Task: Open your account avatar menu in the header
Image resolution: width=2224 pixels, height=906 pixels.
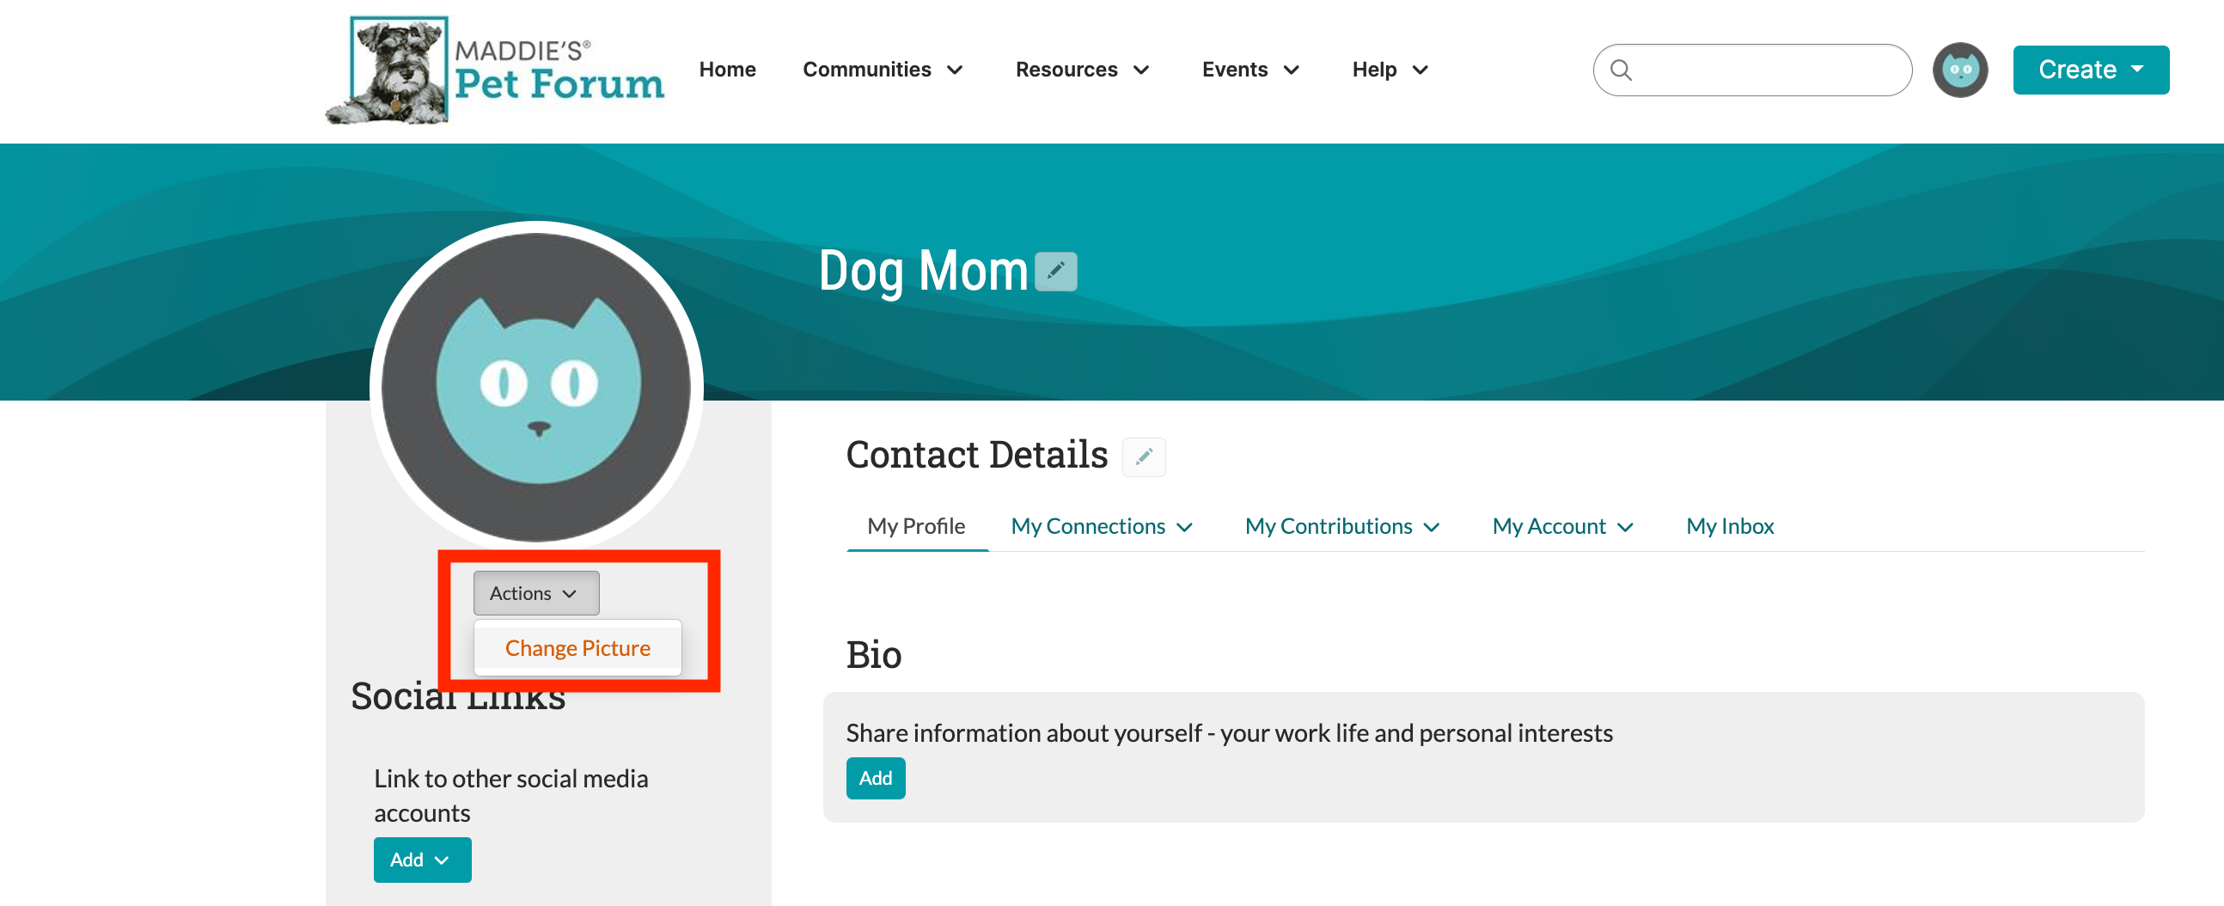Action: click(x=1959, y=70)
